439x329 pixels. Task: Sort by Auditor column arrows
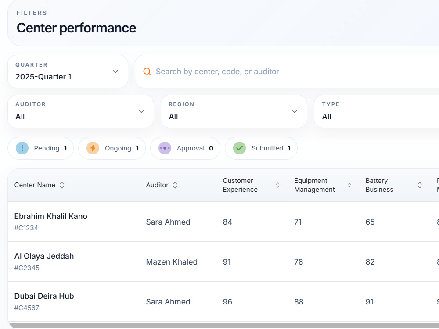(175, 185)
